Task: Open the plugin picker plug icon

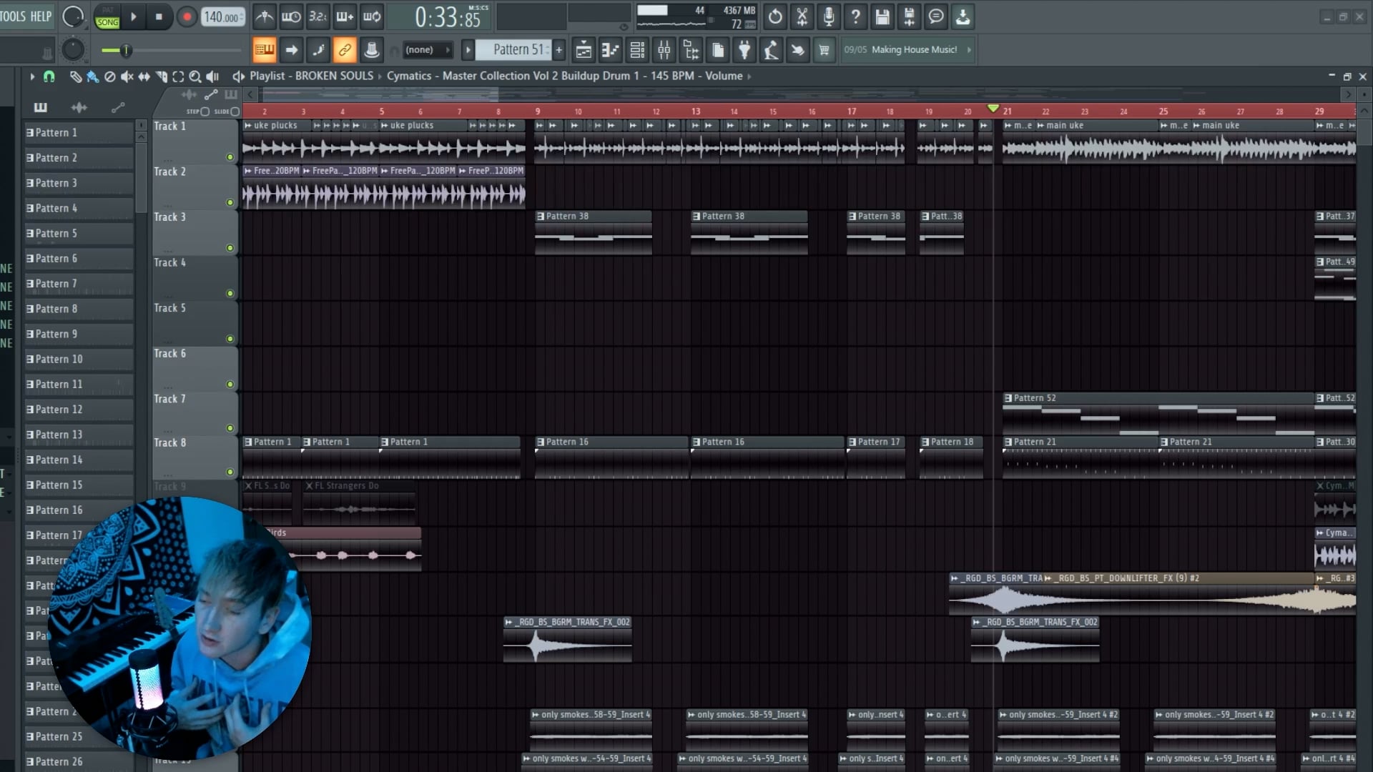Action: point(744,50)
